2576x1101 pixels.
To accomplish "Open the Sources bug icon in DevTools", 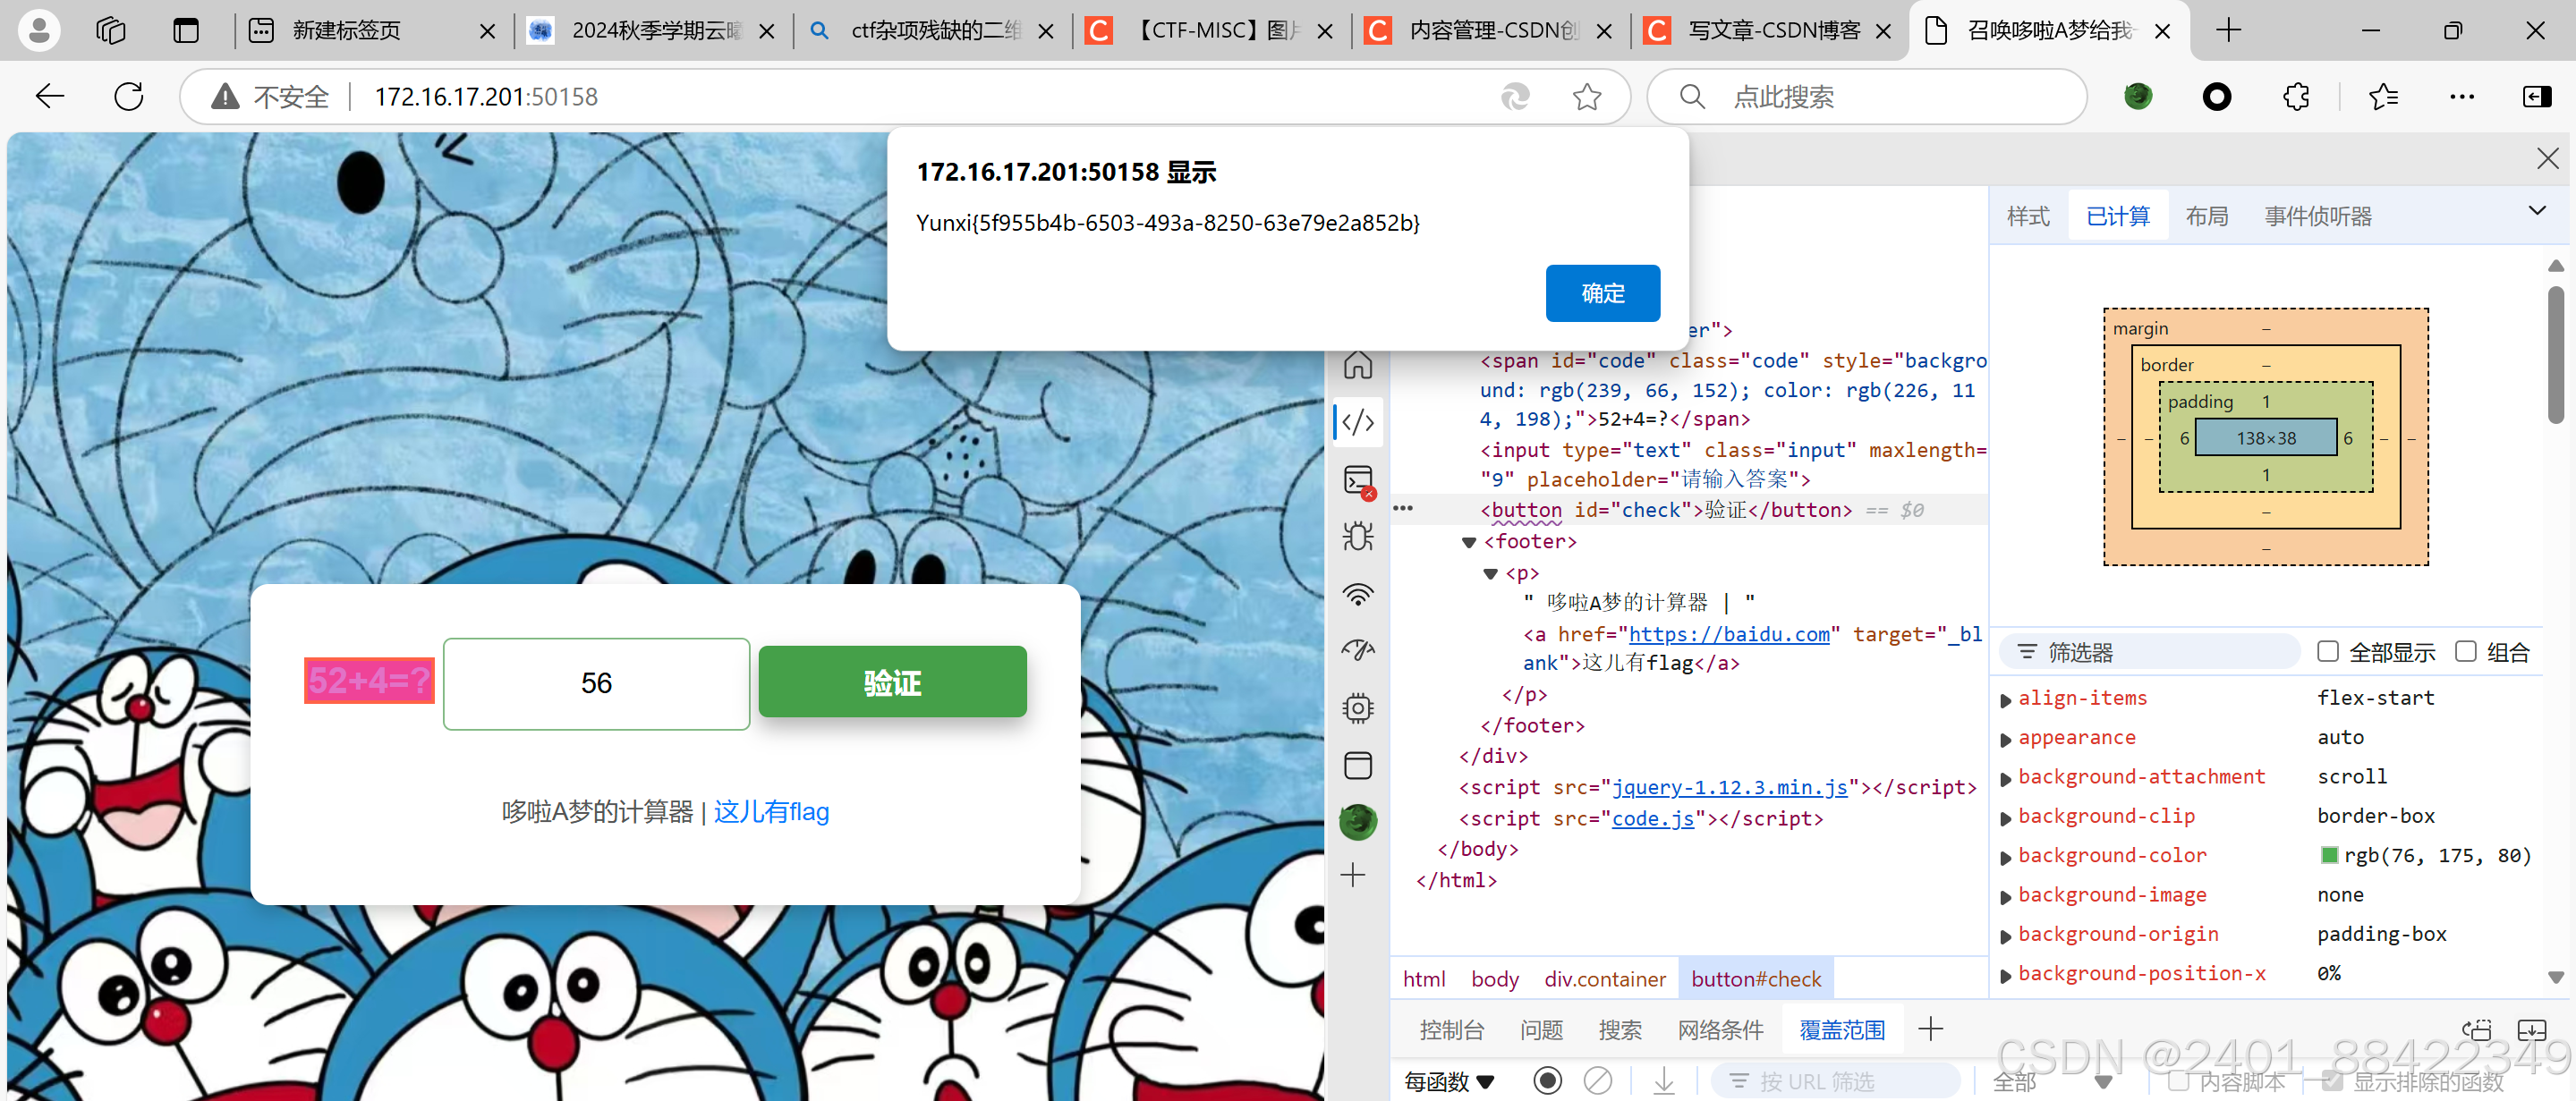I will point(1357,537).
